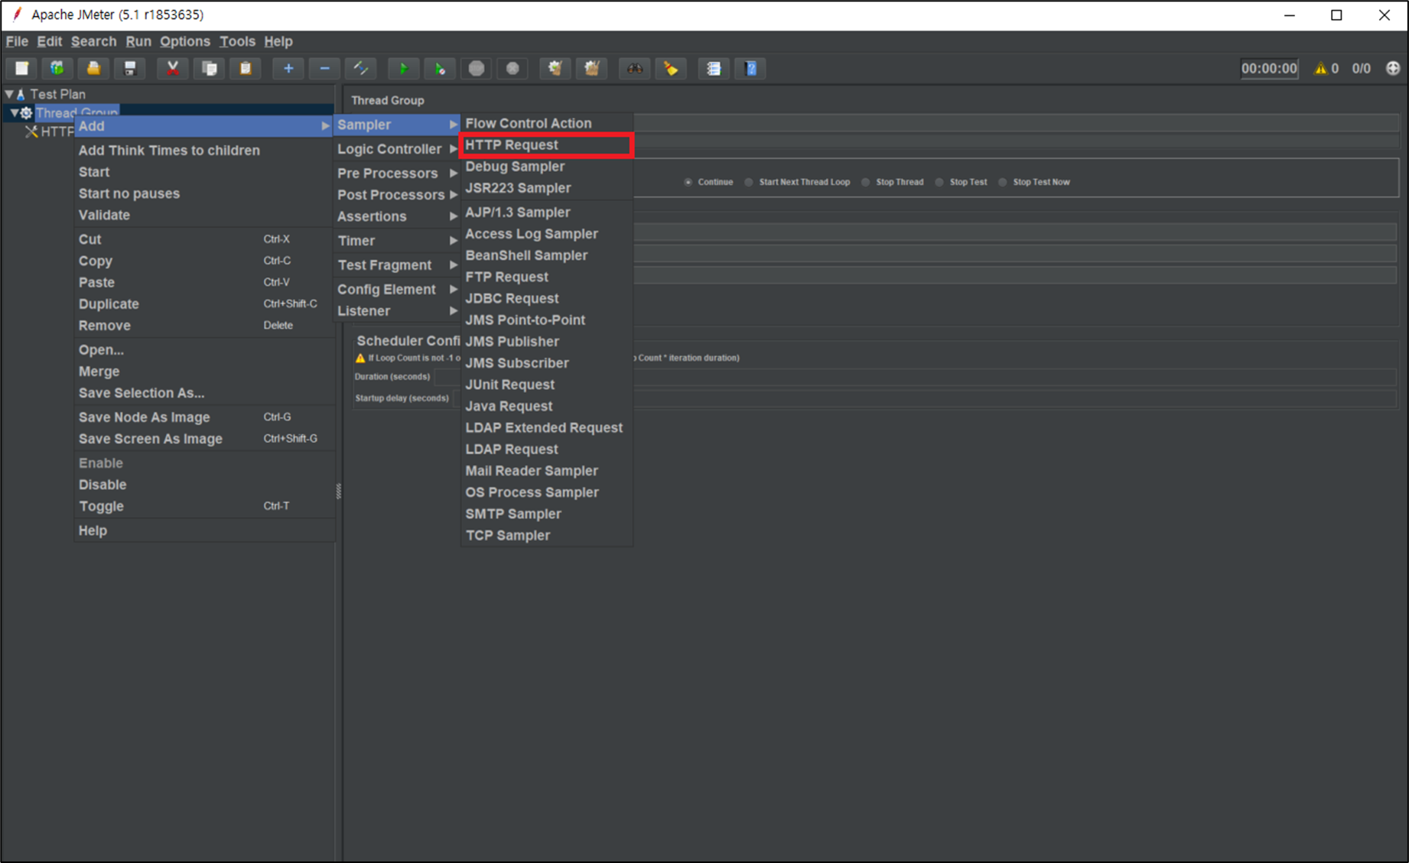Click the Cut scissors toolbar icon
The width and height of the screenshot is (1409, 863).
tap(173, 69)
